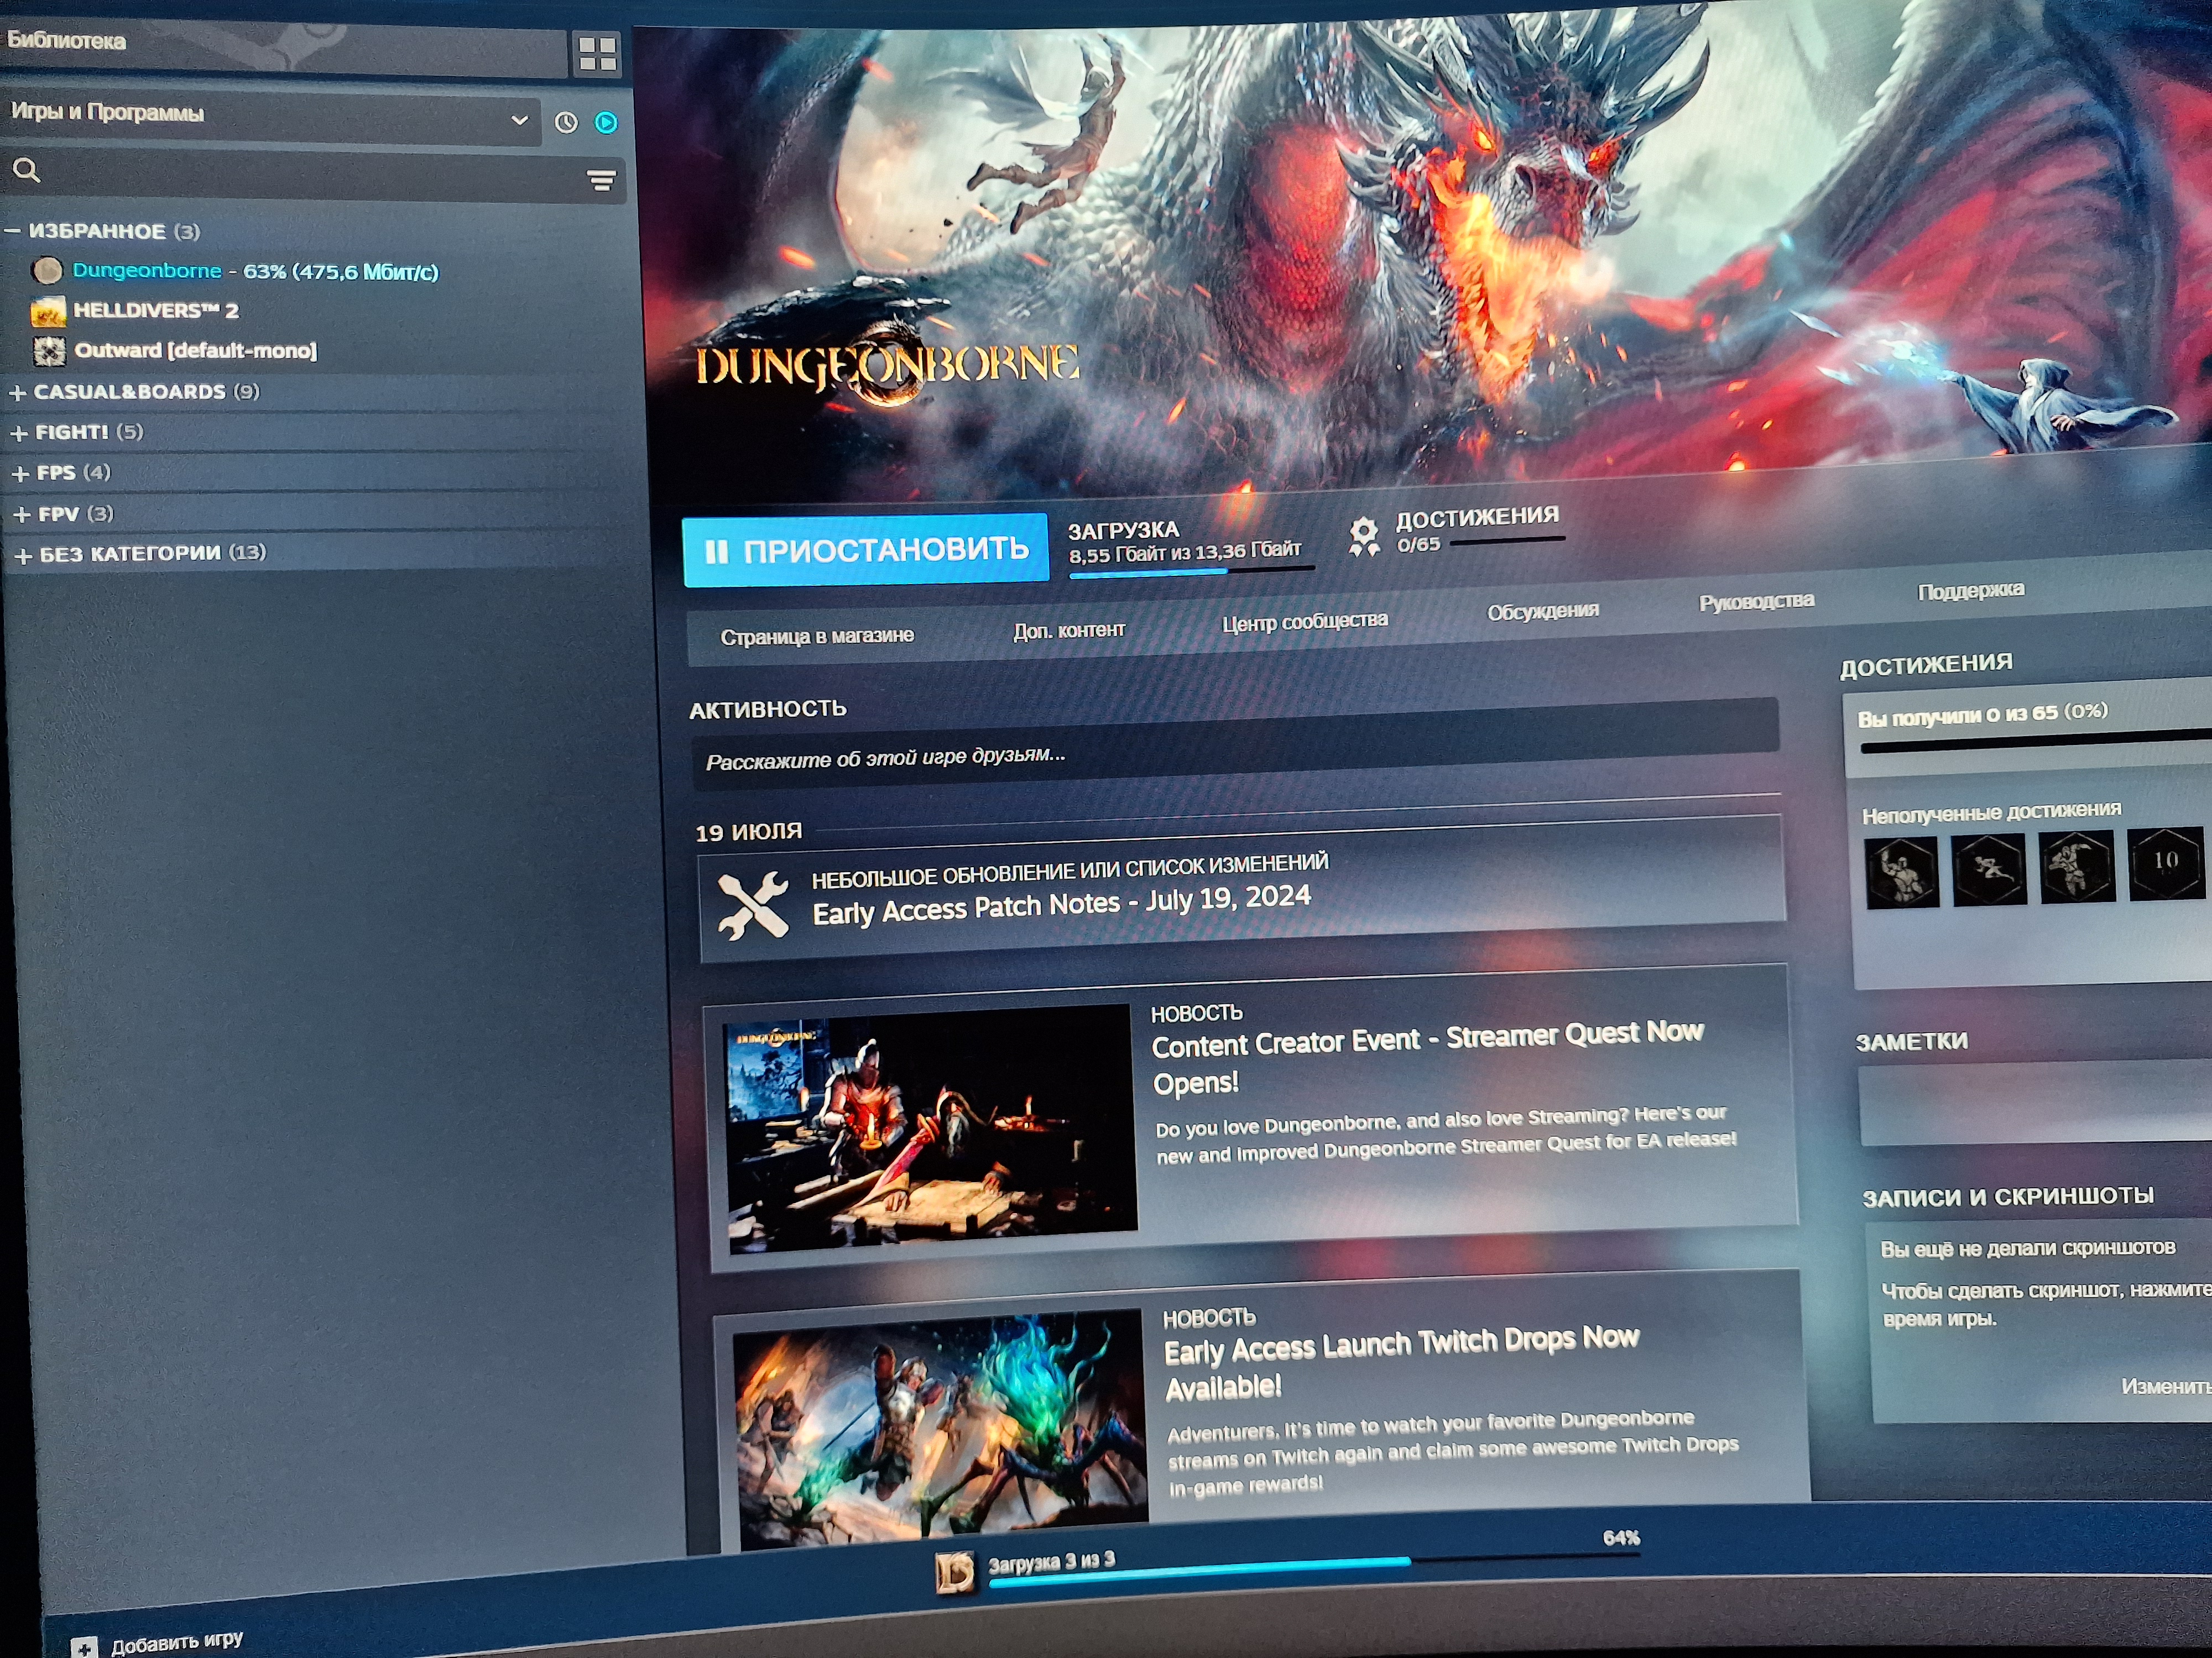Click the ДОСТИЖЕНИЯ 0/65 header label
Viewport: 2212px width, 1658px height.
coord(1477,518)
